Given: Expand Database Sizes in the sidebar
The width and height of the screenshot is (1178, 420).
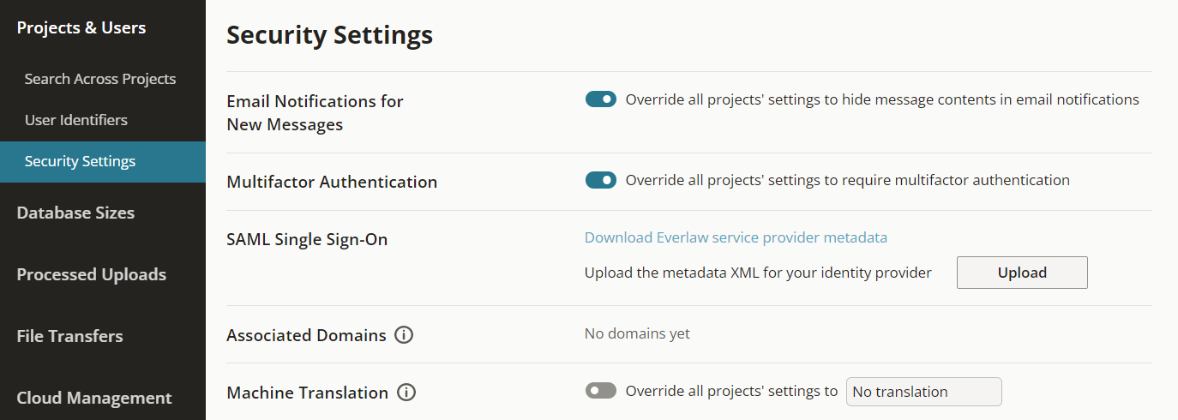Looking at the screenshot, I should click(x=75, y=213).
